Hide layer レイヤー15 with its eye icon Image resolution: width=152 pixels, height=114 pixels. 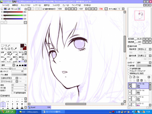[130, 84]
